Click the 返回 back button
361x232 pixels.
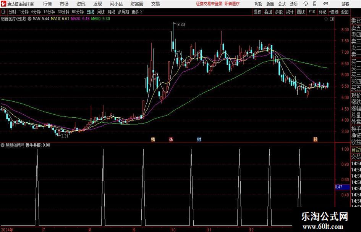tap(345, 12)
